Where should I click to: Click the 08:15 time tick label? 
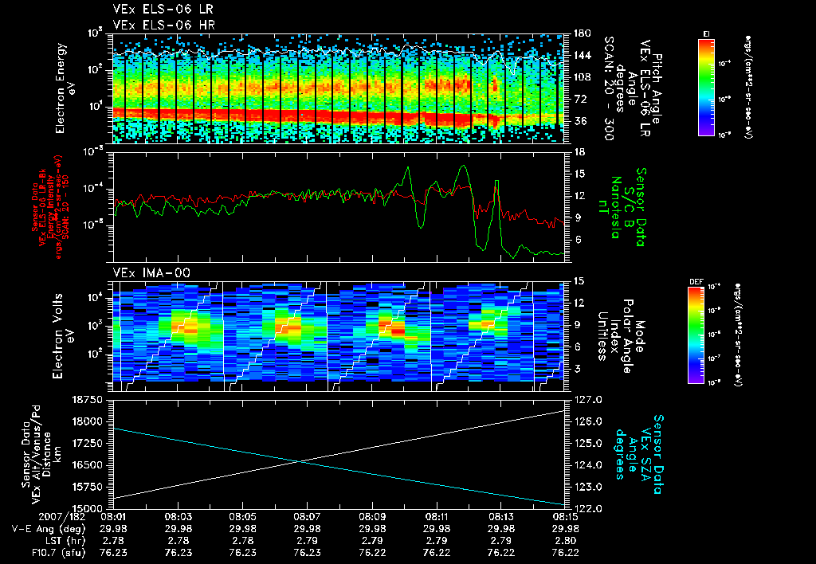[x=565, y=517]
